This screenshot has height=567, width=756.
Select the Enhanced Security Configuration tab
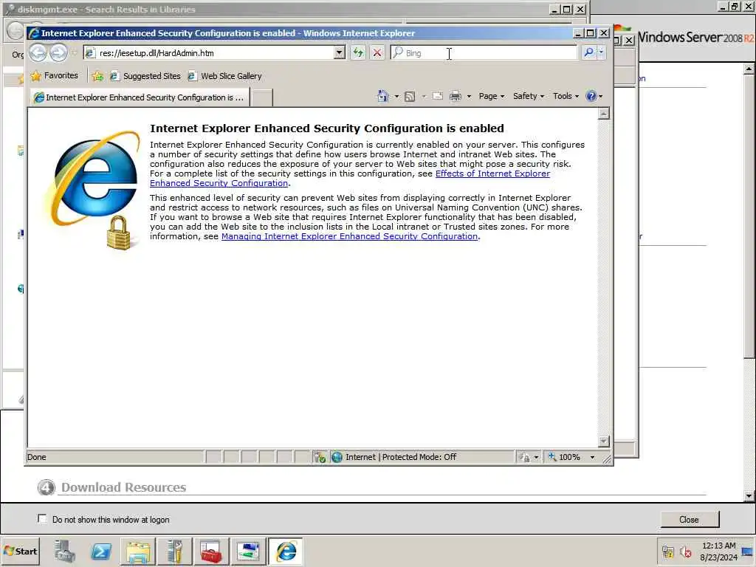[140, 97]
